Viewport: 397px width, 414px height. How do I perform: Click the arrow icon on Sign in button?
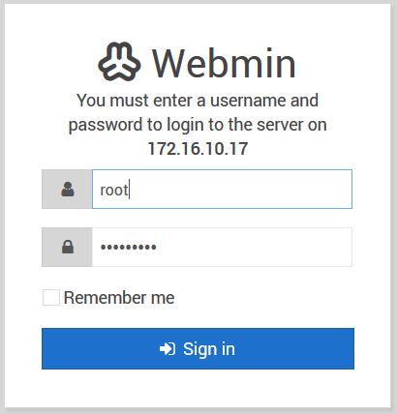point(168,348)
